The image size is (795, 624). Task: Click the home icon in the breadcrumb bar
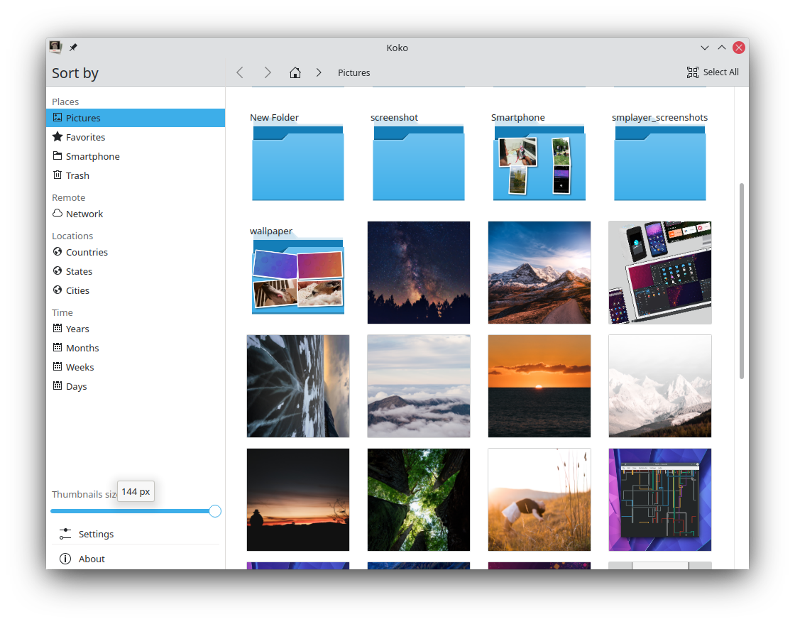[295, 72]
